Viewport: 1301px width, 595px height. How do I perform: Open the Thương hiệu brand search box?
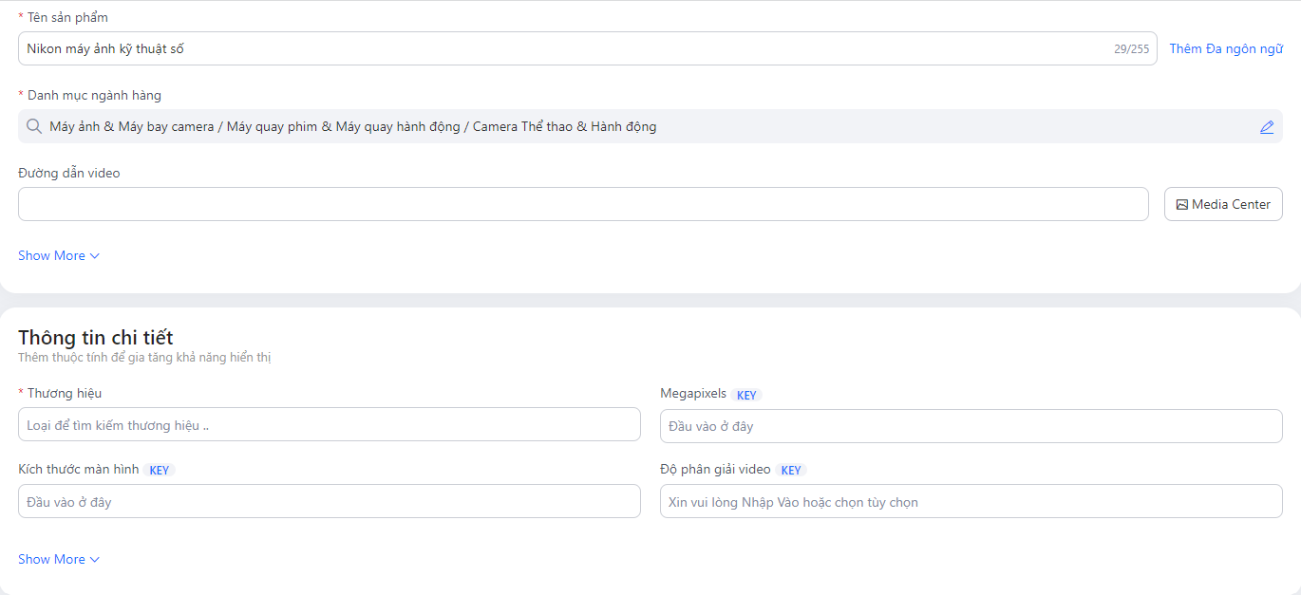pos(329,425)
